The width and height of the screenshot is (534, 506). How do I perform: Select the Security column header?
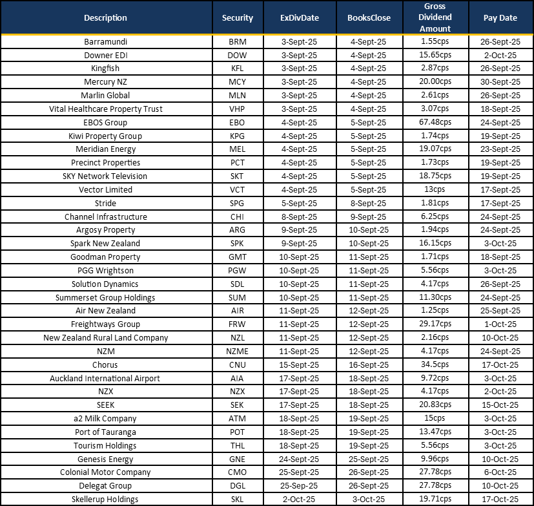238,17
